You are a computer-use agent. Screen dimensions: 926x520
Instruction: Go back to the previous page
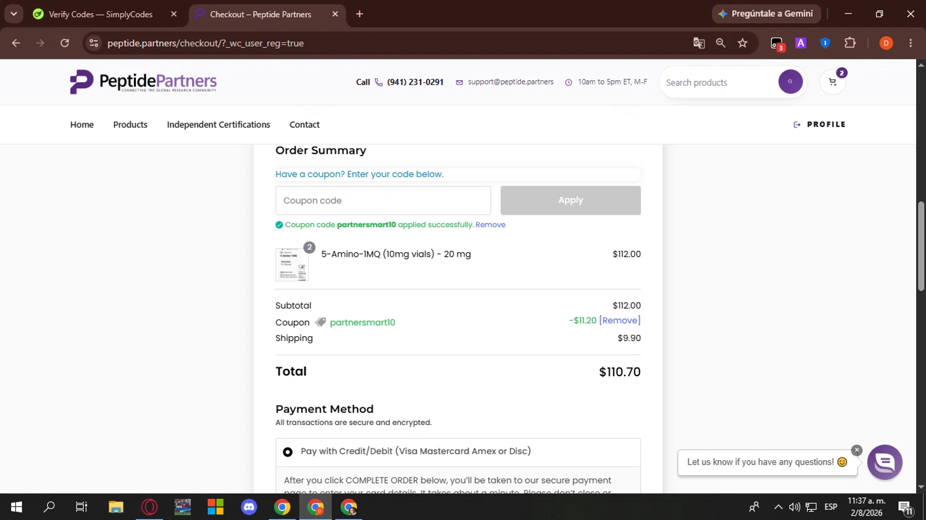pos(16,43)
